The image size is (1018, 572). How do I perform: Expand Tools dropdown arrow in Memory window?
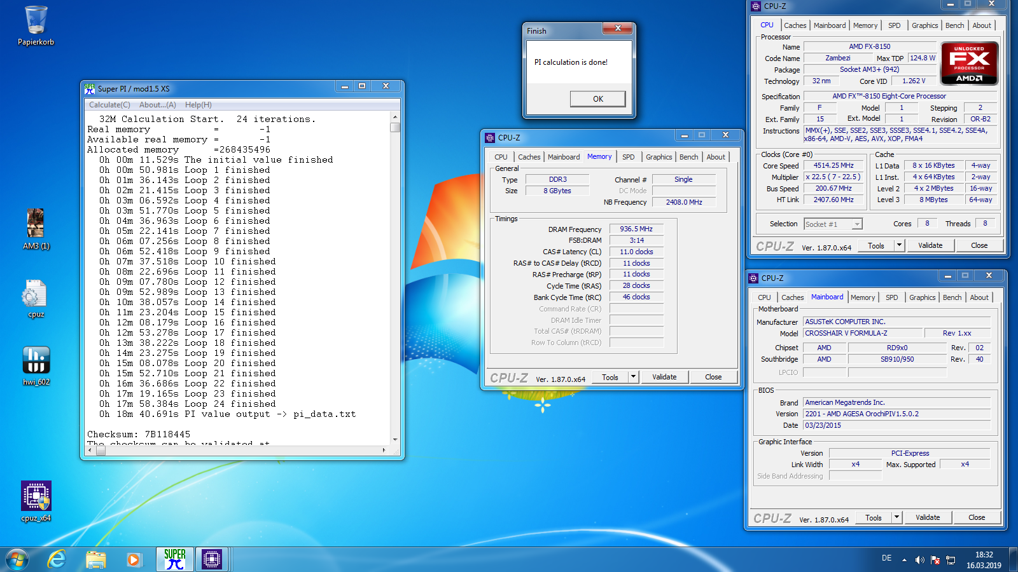633,377
